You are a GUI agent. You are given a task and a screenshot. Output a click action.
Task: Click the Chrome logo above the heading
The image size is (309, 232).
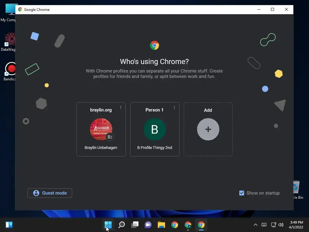154,45
